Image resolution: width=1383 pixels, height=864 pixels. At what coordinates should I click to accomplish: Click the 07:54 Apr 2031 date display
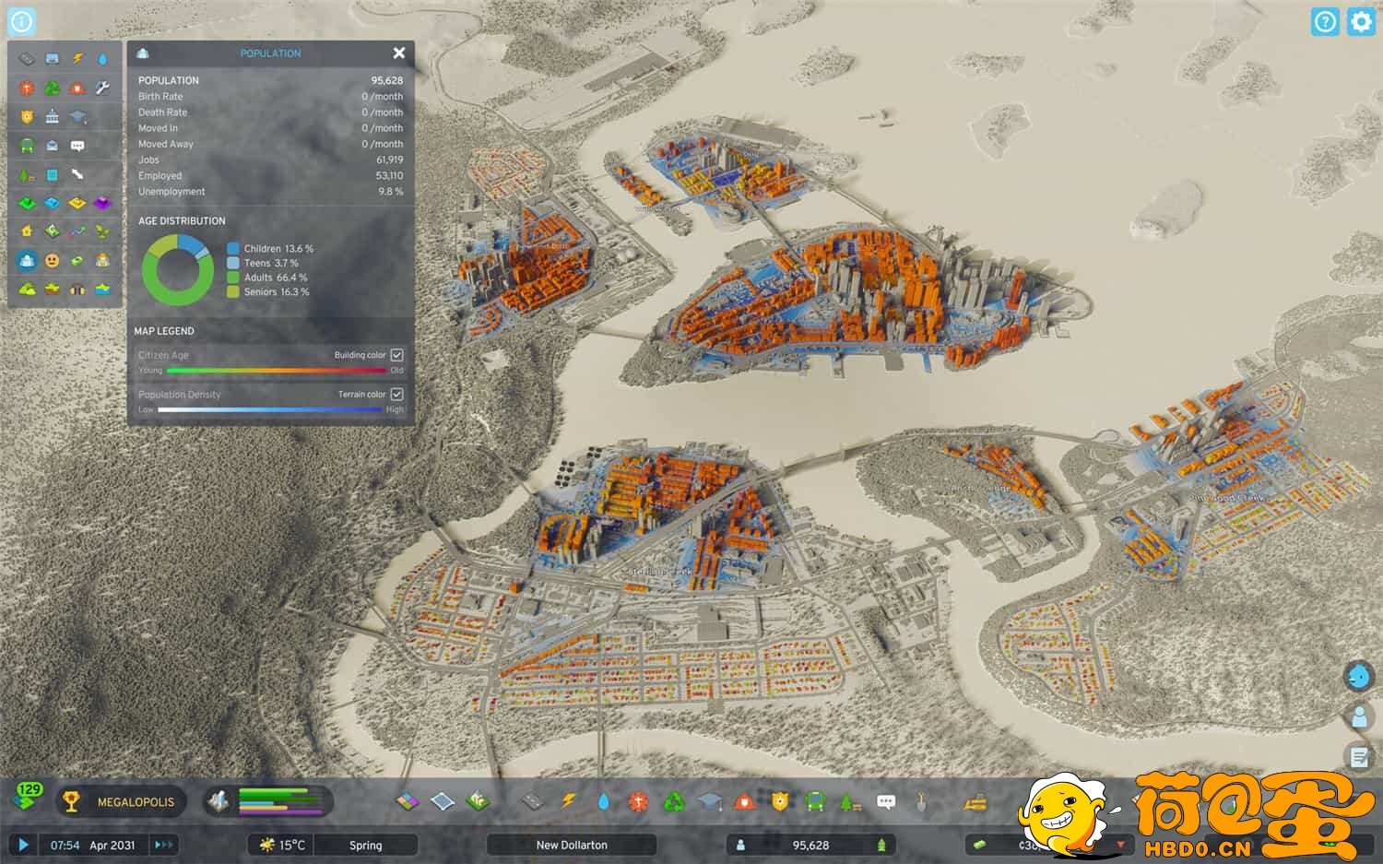pyautogui.click(x=92, y=845)
